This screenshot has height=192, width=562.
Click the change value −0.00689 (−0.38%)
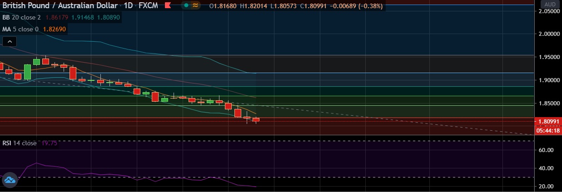tap(355, 6)
